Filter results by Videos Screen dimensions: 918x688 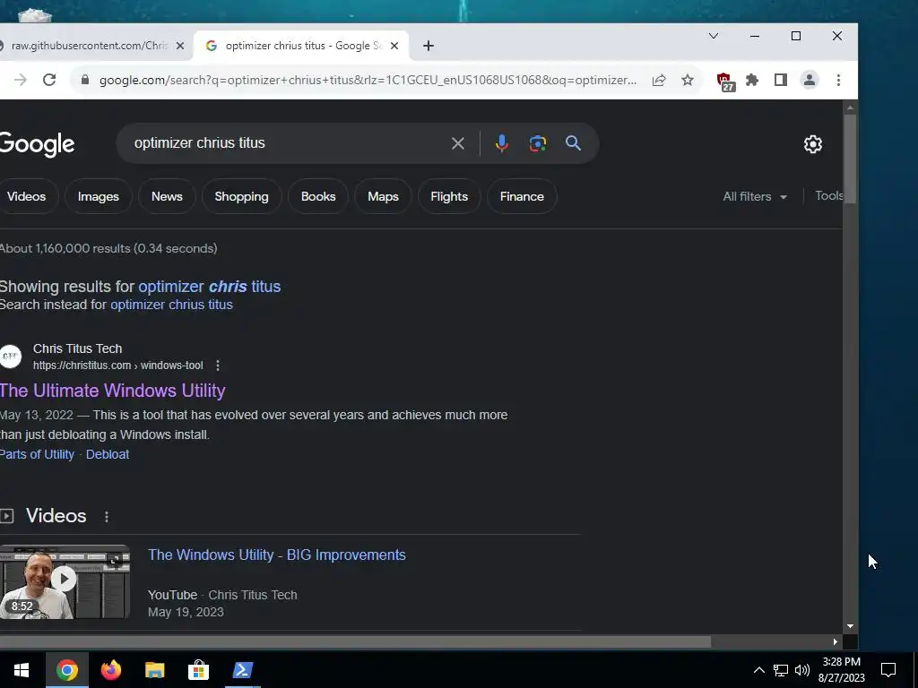26,196
